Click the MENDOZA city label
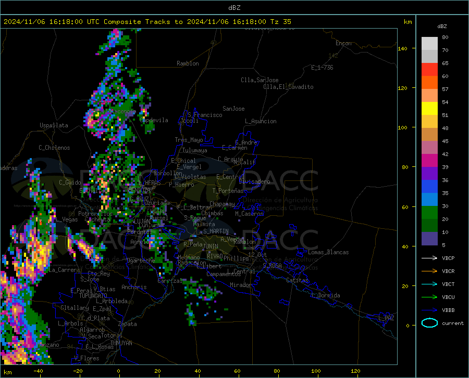The width and height of the screenshot is (469, 378). (x=139, y=190)
